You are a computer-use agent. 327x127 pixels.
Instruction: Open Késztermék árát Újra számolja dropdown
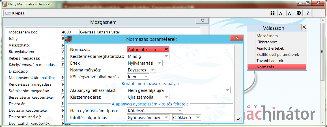click(x=148, y=97)
